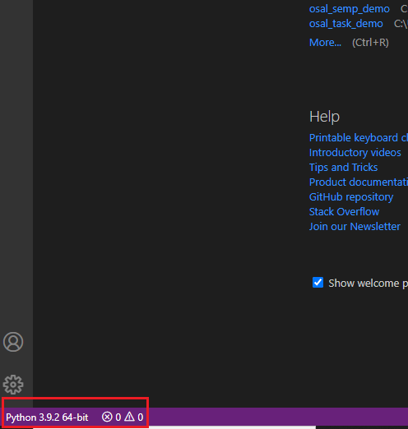The width and height of the screenshot is (408, 429).
Task: Open the osal_semp_demo recent project
Action: pyautogui.click(x=350, y=9)
